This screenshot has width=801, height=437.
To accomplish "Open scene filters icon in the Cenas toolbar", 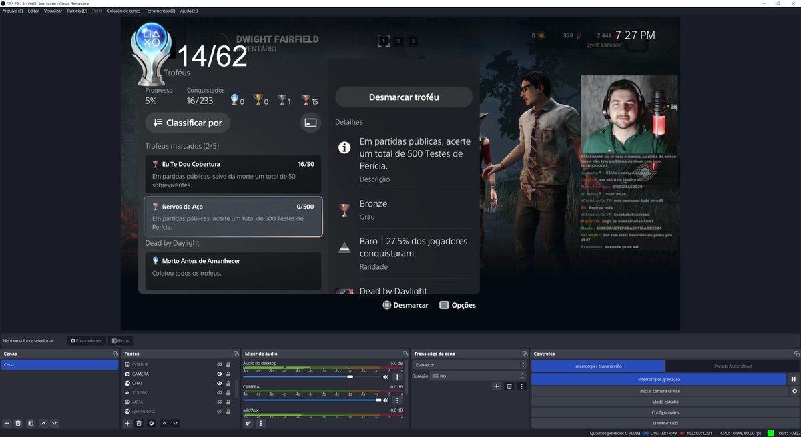I will [31, 423].
